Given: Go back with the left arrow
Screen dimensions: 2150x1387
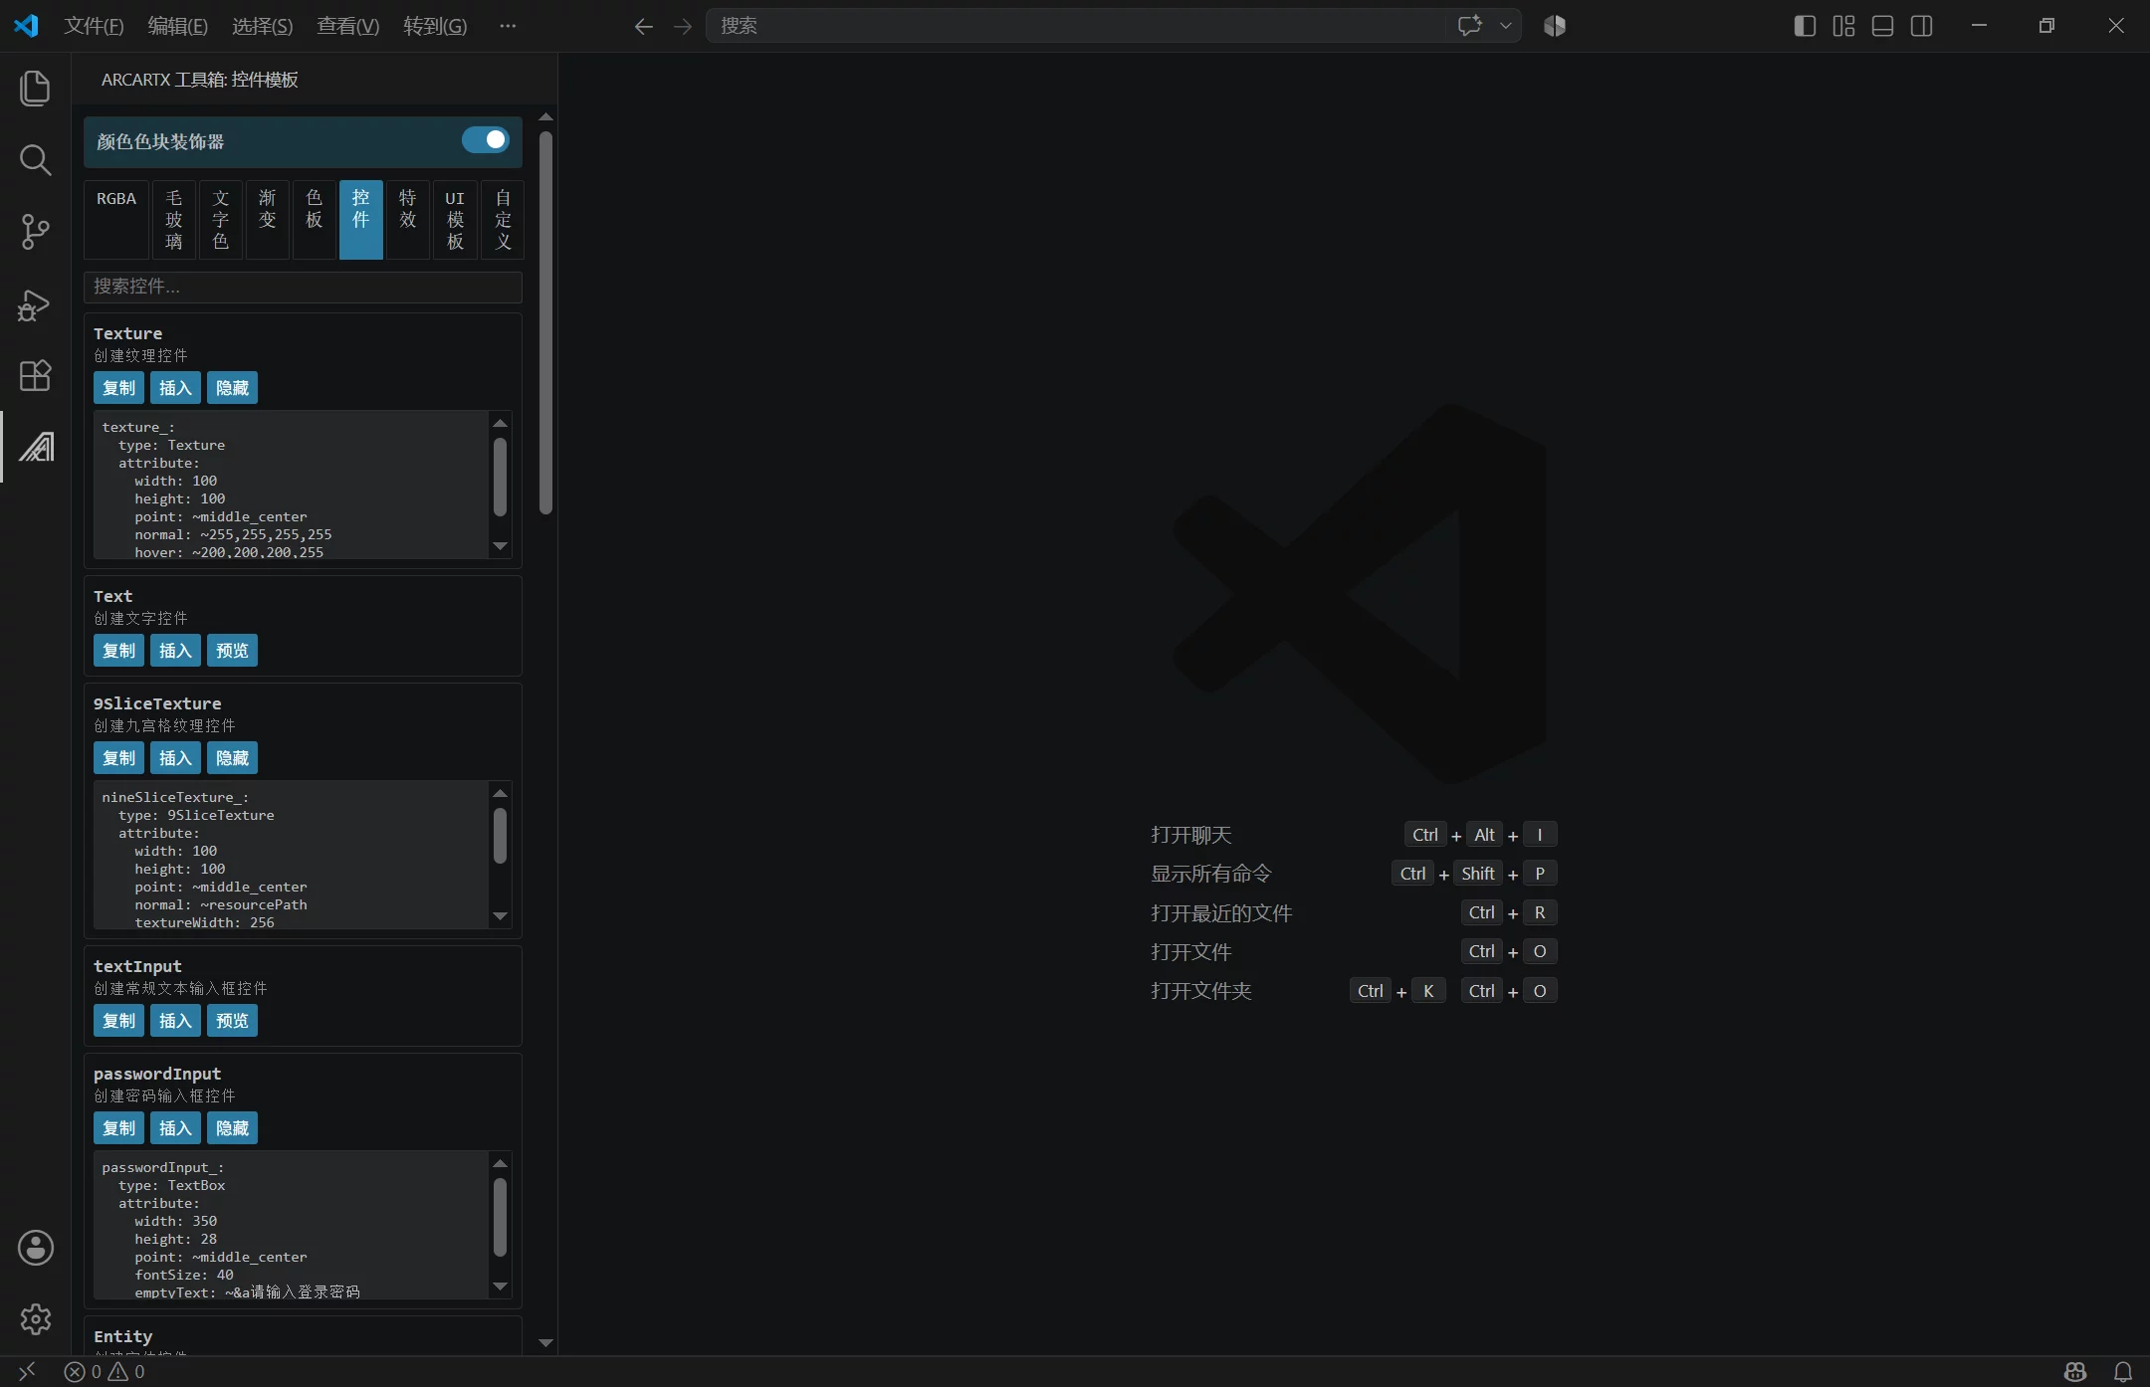Looking at the screenshot, I should point(644,27).
